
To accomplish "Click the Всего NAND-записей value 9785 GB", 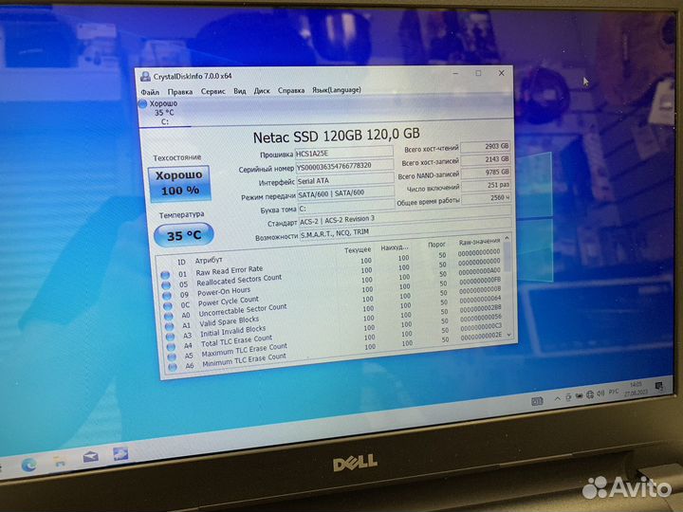I will (487, 172).
